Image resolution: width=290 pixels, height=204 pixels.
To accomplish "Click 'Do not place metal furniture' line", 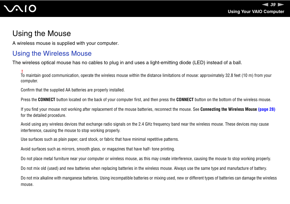I will [146, 159].
